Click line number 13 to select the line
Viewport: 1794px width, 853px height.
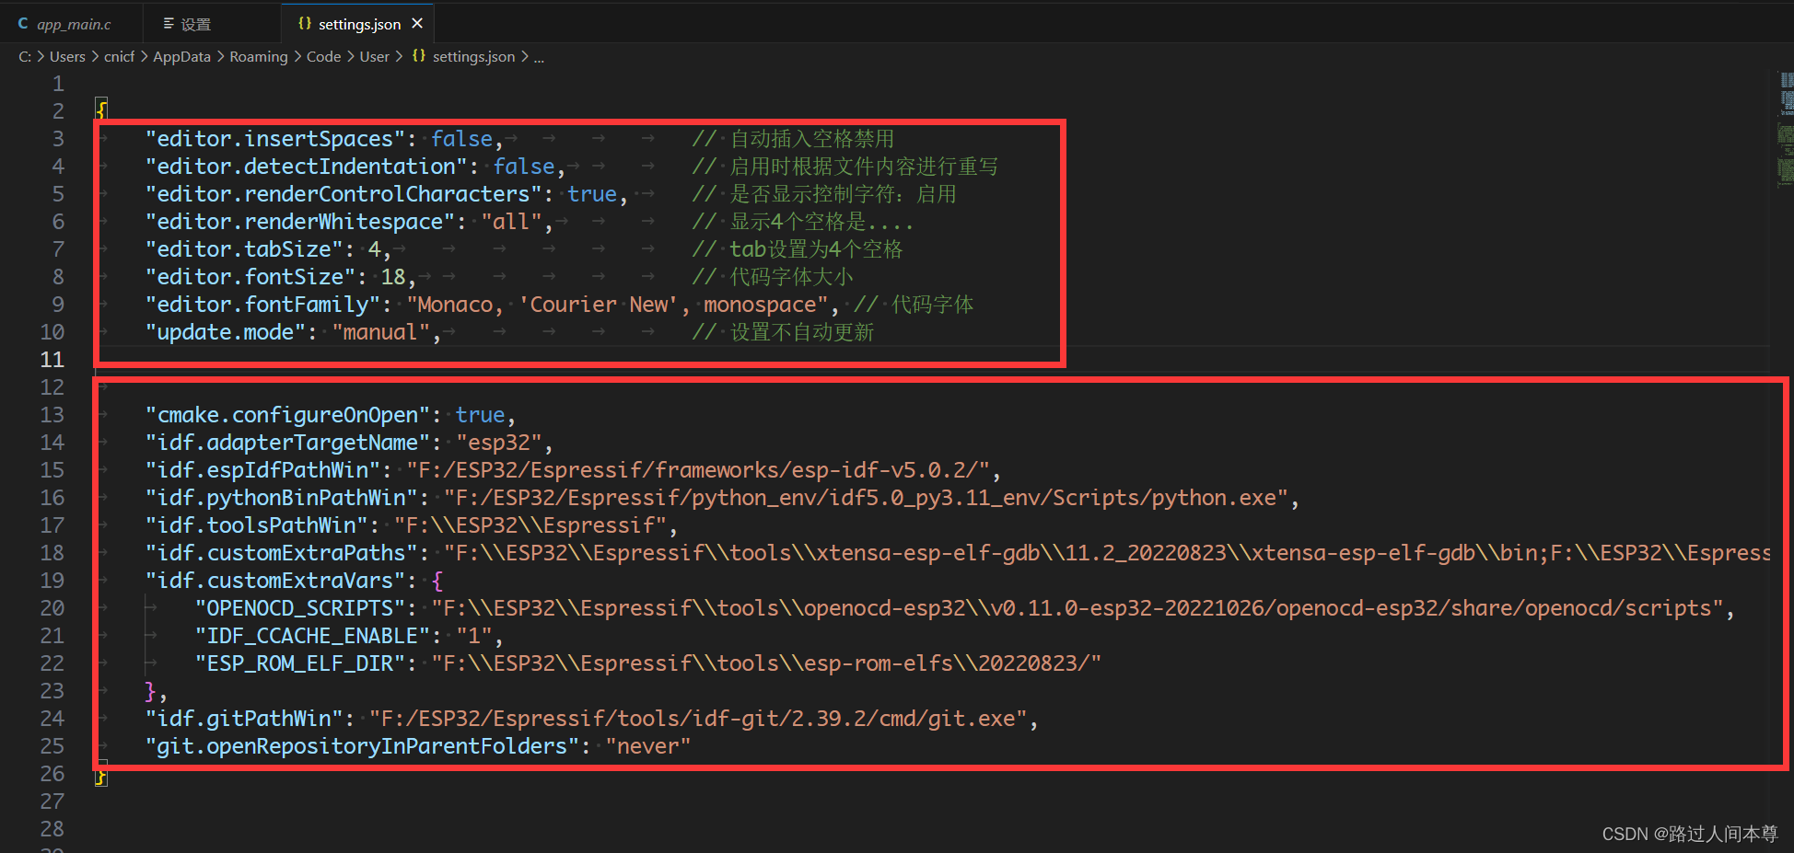coord(52,414)
